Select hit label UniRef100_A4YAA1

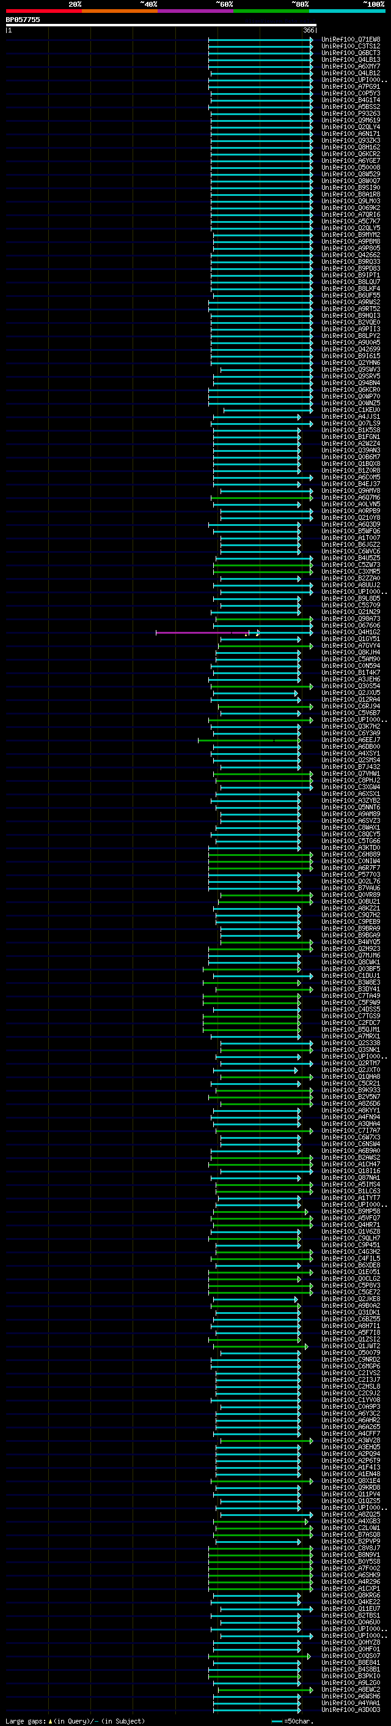click(x=351, y=1703)
